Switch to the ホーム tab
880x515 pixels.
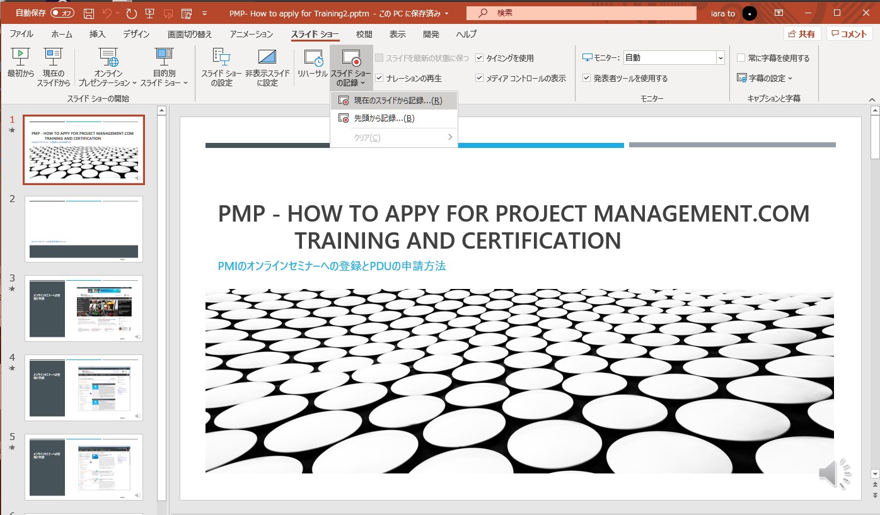point(62,34)
